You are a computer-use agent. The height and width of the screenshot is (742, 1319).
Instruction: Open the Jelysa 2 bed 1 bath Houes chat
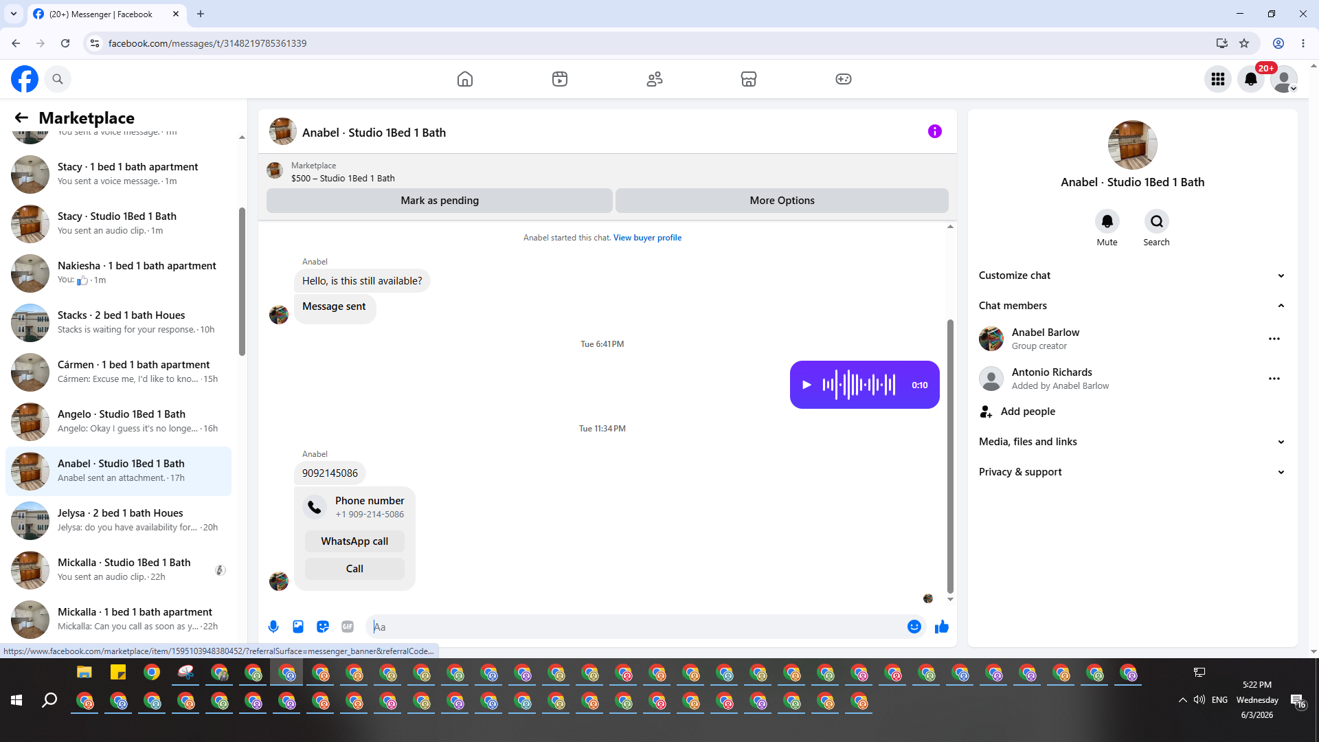(118, 520)
